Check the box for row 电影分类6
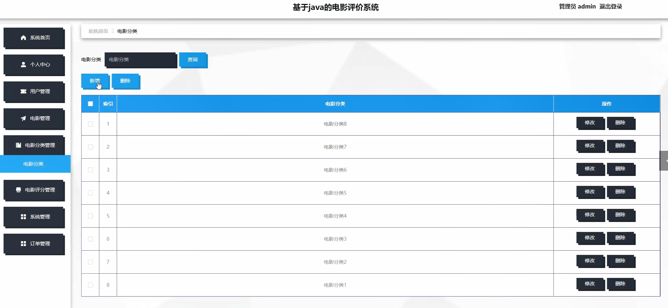 point(90,170)
